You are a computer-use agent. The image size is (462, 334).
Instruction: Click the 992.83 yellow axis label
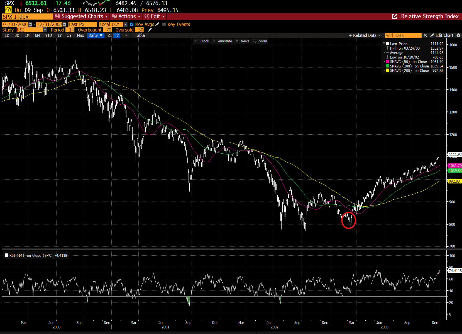click(455, 181)
